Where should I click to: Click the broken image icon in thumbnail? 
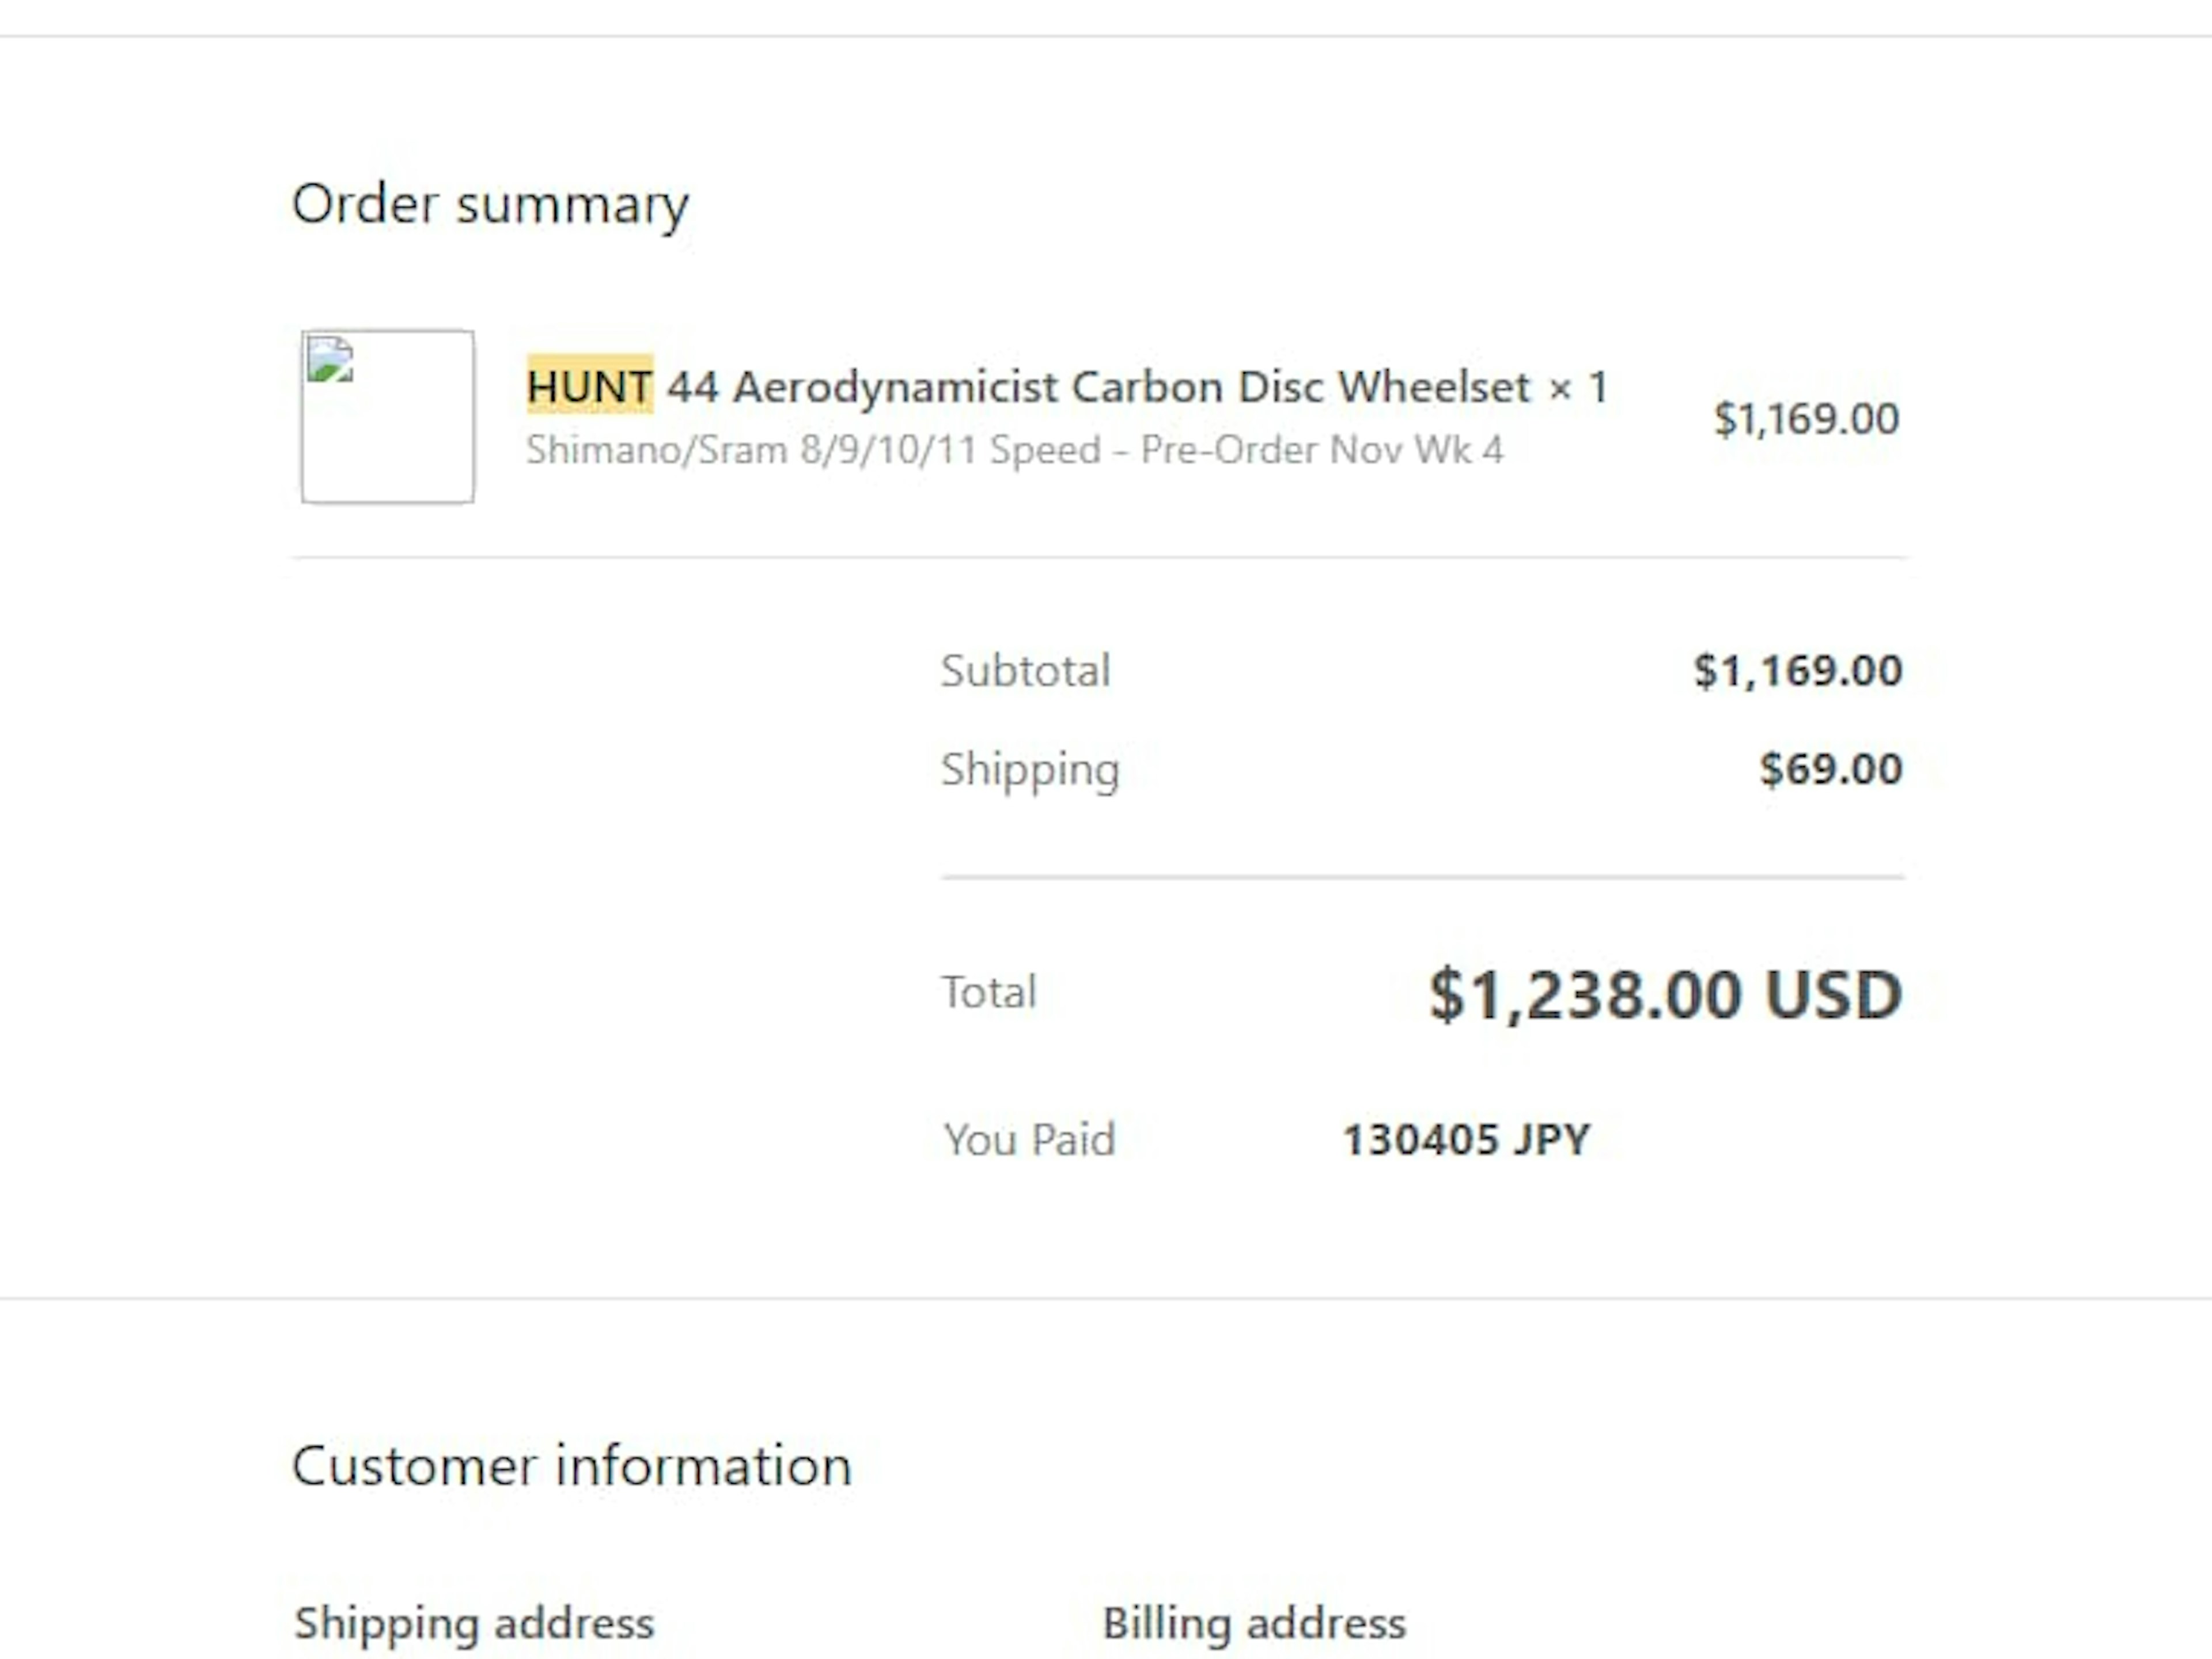pyautogui.click(x=330, y=360)
